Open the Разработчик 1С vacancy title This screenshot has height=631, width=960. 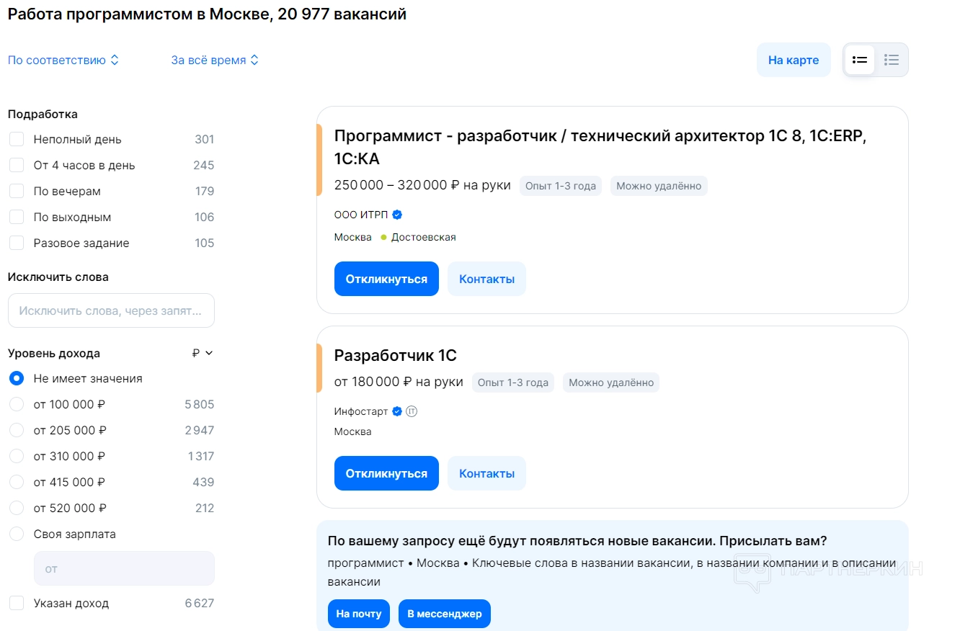(x=395, y=355)
